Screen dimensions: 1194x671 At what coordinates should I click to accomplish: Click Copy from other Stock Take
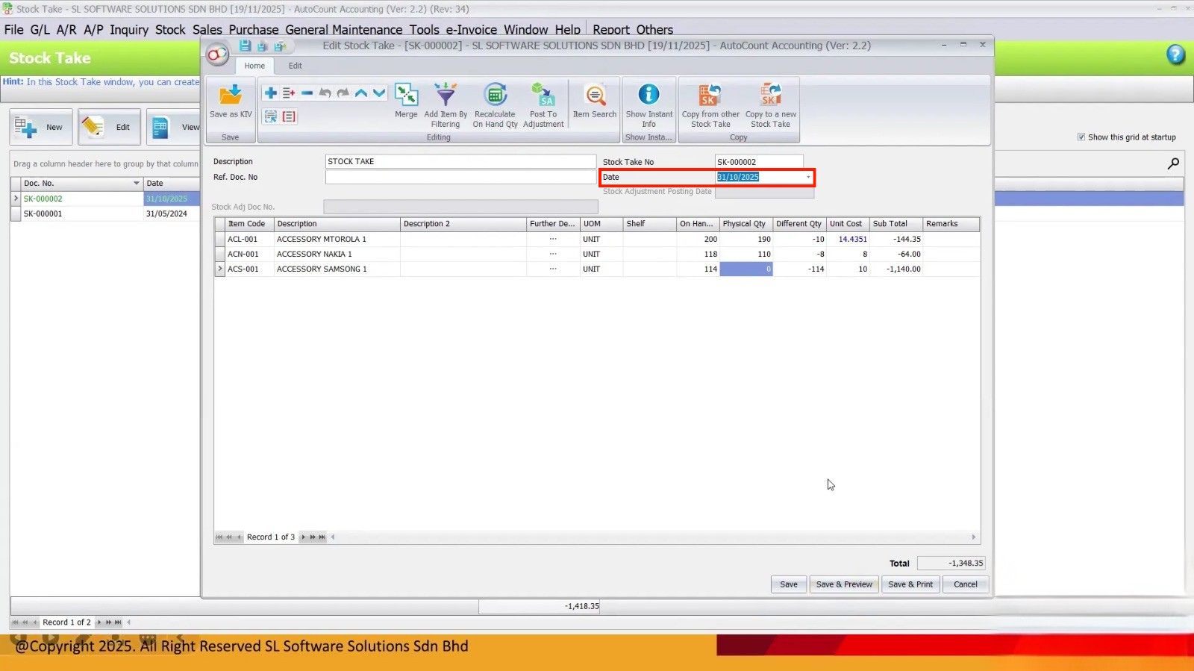[x=710, y=105]
